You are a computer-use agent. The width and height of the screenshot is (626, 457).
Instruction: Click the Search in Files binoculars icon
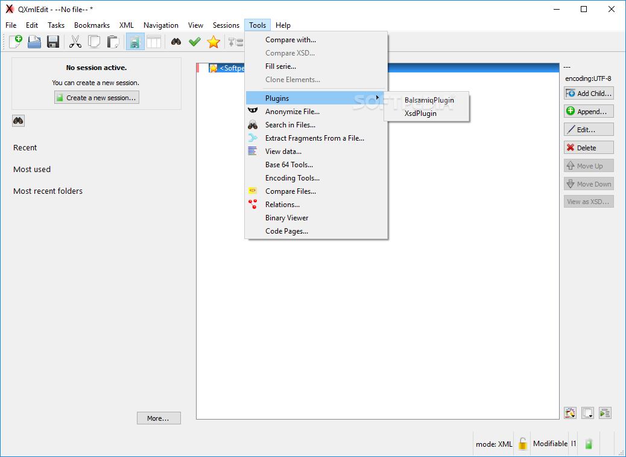[x=253, y=124]
